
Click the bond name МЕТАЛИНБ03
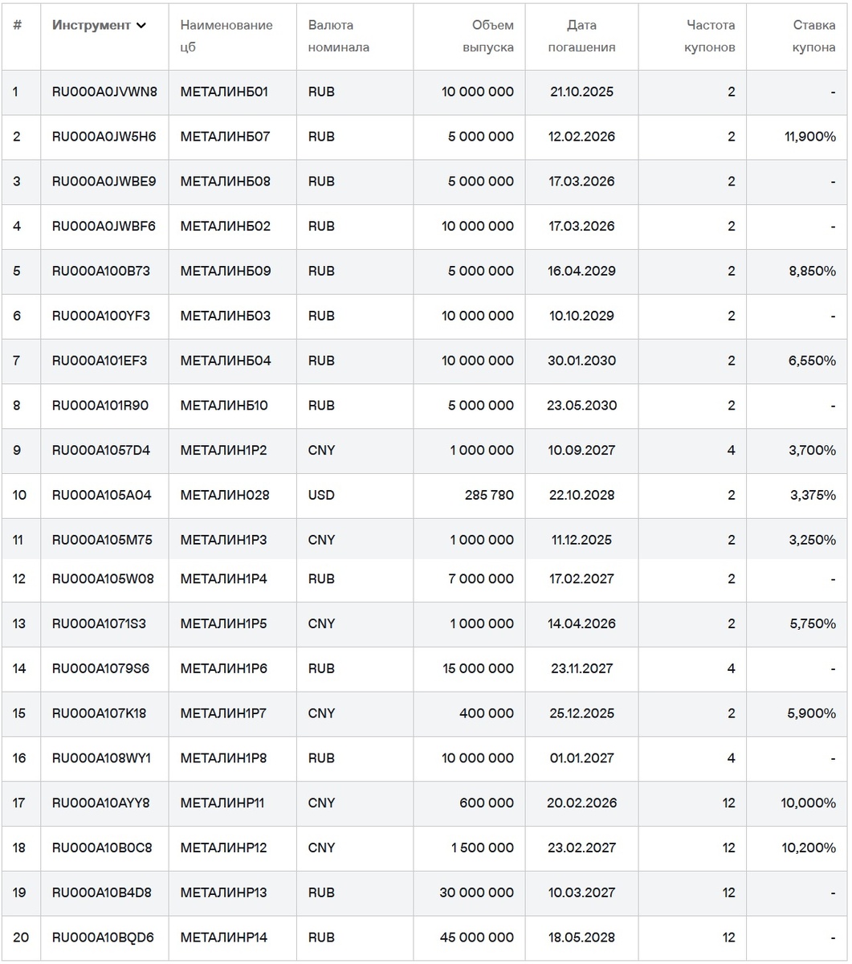click(226, 317)
